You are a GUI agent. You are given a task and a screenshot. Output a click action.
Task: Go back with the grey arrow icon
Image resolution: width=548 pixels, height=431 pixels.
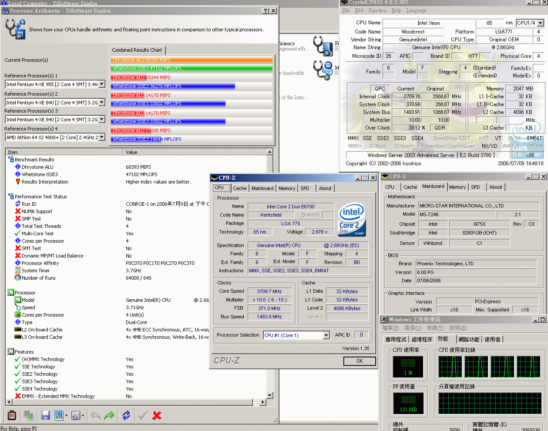point(95,415)
